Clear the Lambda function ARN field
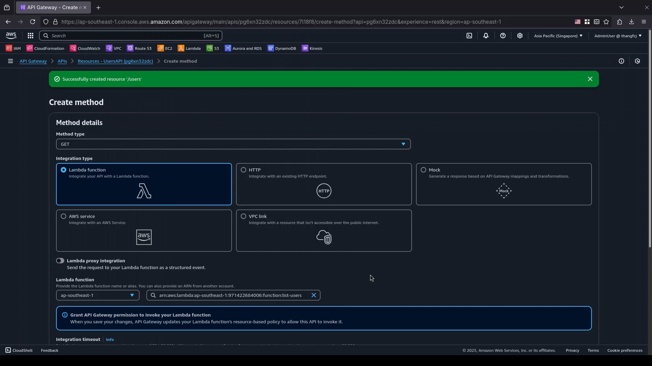Image resolution: width=652 pixels, height=366 pixels. coord(314,296)
